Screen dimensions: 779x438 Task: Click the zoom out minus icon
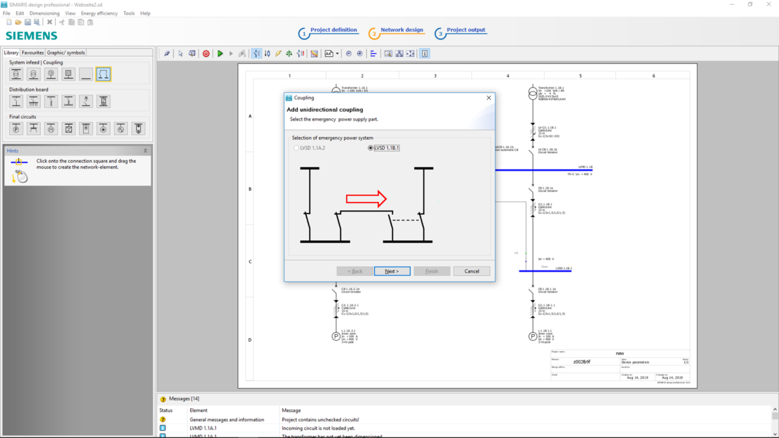tap(349, 54)
